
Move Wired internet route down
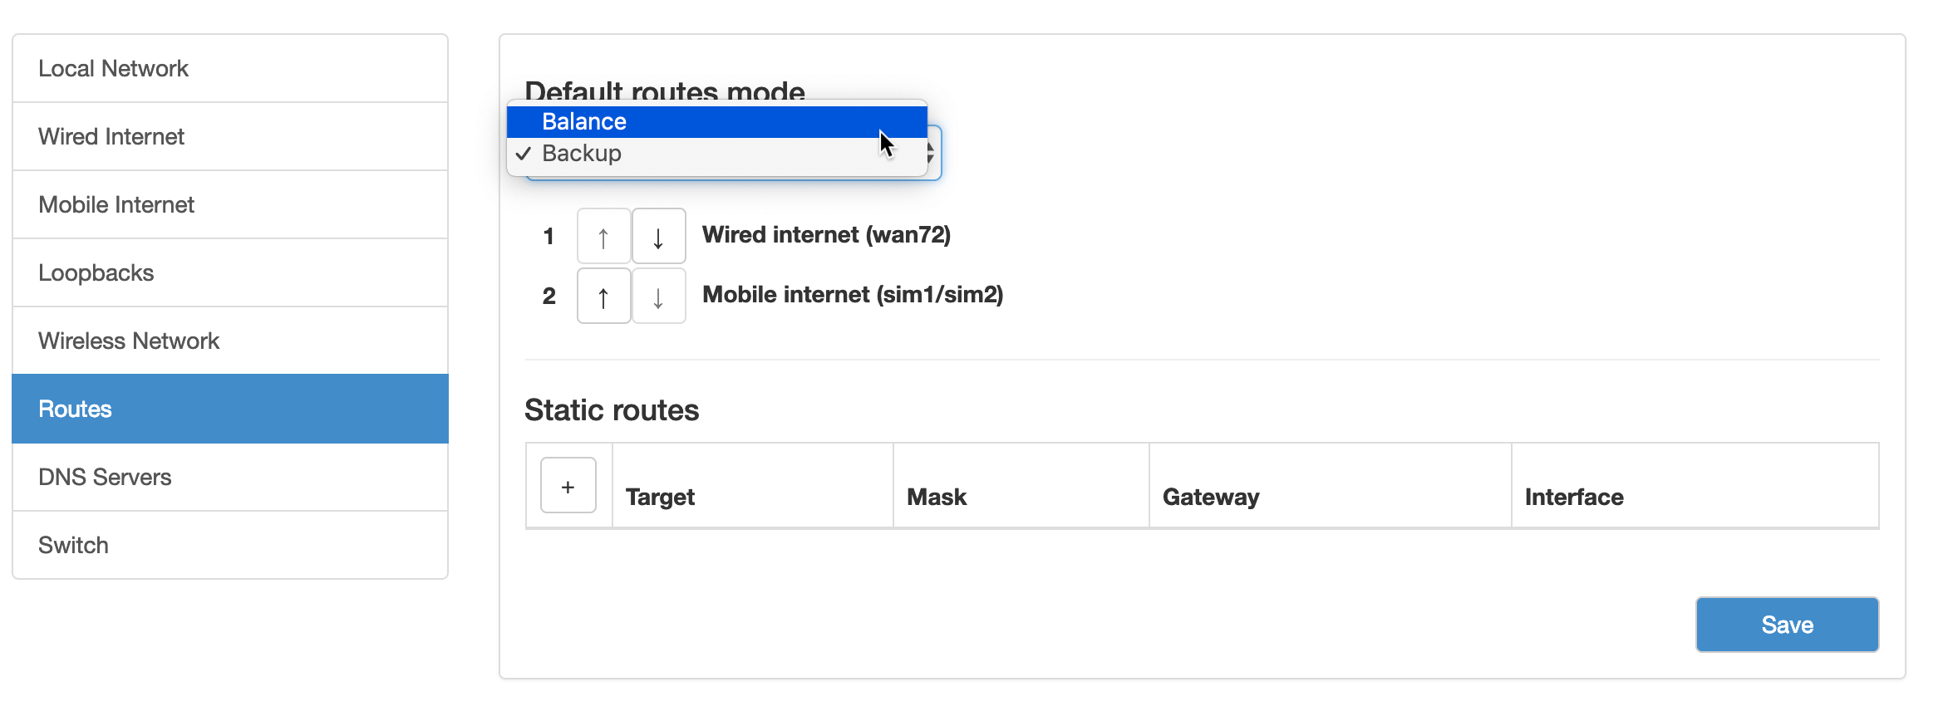658,237
